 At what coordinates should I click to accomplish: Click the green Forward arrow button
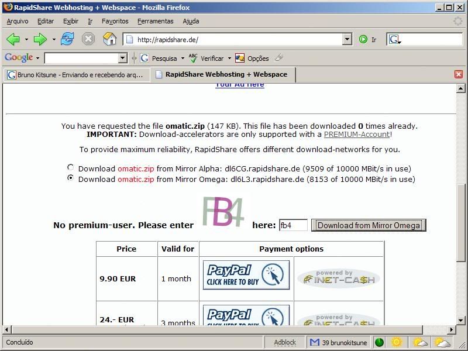click(x=40, y=39)
